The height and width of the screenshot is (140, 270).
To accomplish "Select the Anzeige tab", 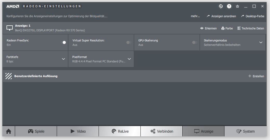I will 203,131.
